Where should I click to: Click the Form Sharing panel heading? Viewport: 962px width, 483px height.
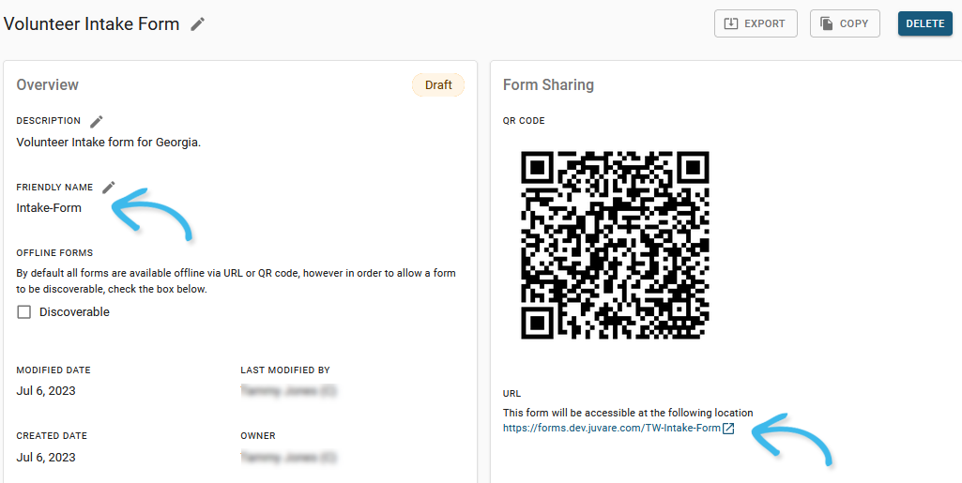point(548,84)
